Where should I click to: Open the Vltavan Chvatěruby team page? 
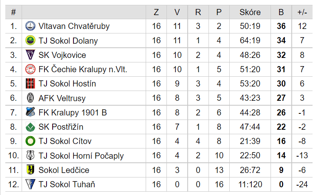(74, 26)
